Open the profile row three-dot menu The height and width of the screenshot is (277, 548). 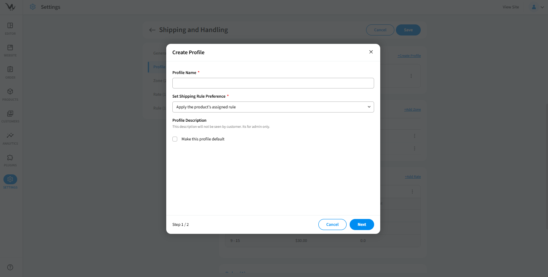click(x=411, y=76)
